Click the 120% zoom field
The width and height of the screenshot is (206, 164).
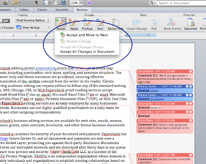74,3
